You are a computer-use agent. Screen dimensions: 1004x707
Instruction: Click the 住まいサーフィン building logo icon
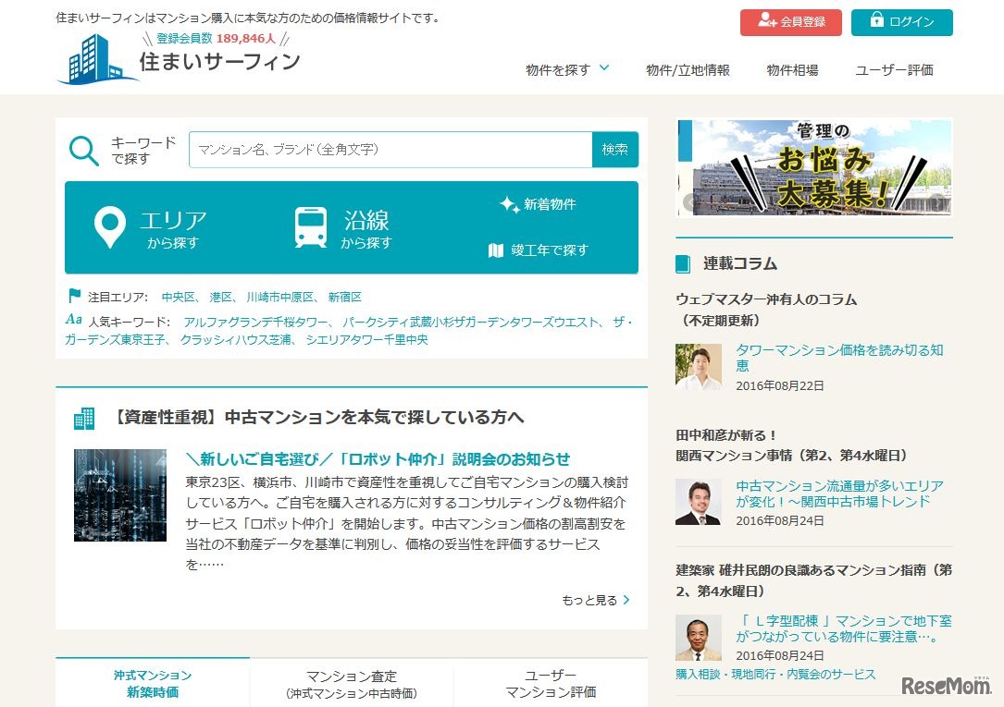[93, 61]
